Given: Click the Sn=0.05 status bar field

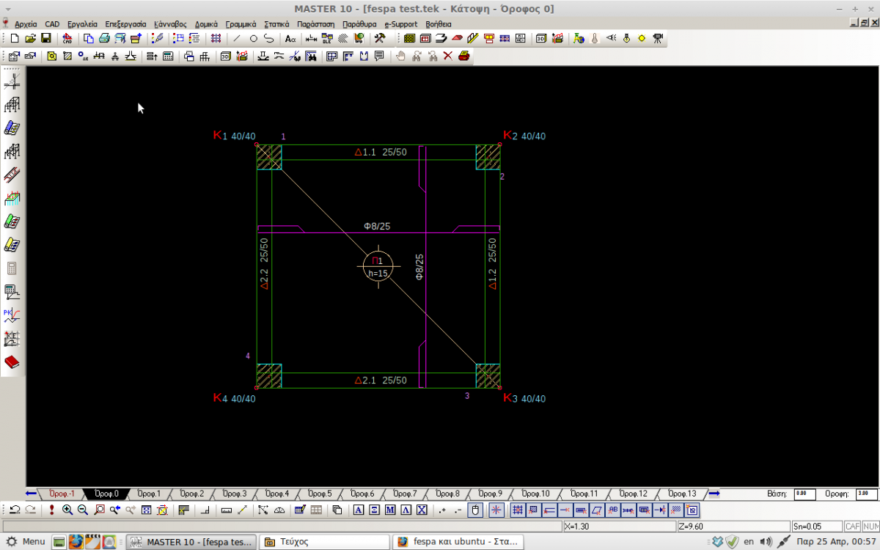Looking at the screenshot, I should 817,526.
